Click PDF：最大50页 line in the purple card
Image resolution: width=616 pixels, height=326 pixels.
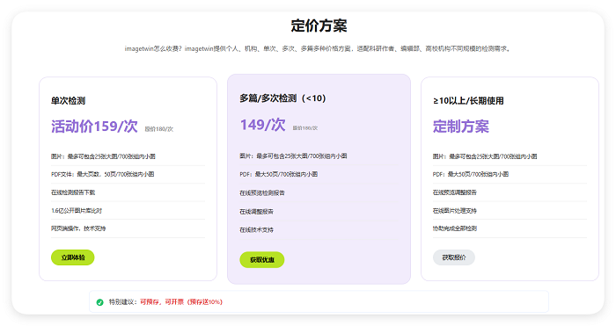point(279,174)
